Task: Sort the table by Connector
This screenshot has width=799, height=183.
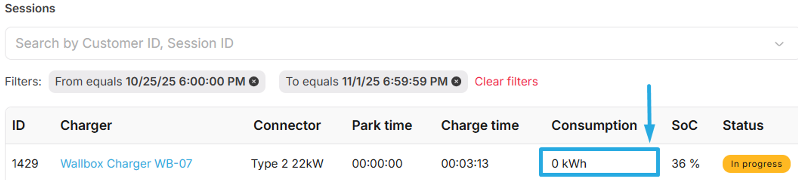Action: [x=287, y=125]
